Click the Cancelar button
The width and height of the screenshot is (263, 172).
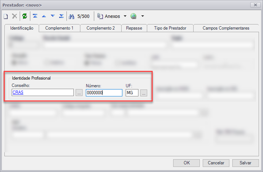pos(216,163)
